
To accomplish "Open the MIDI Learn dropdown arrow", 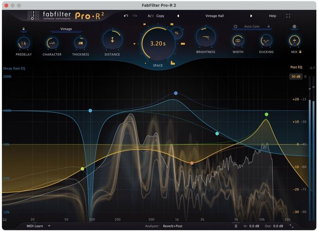I will [x=49, y=226].
